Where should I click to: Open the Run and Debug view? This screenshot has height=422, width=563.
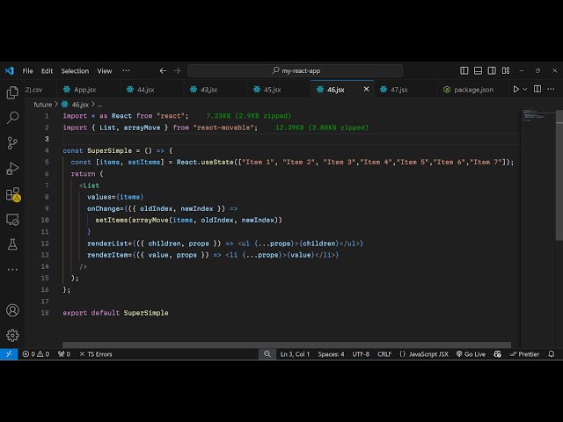coord(12,169)
